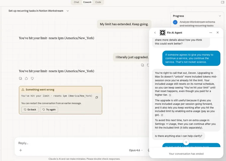Click blue message about giving money for service
The image size is (226, 161).
pyautogui.click(x=191, y=58)
